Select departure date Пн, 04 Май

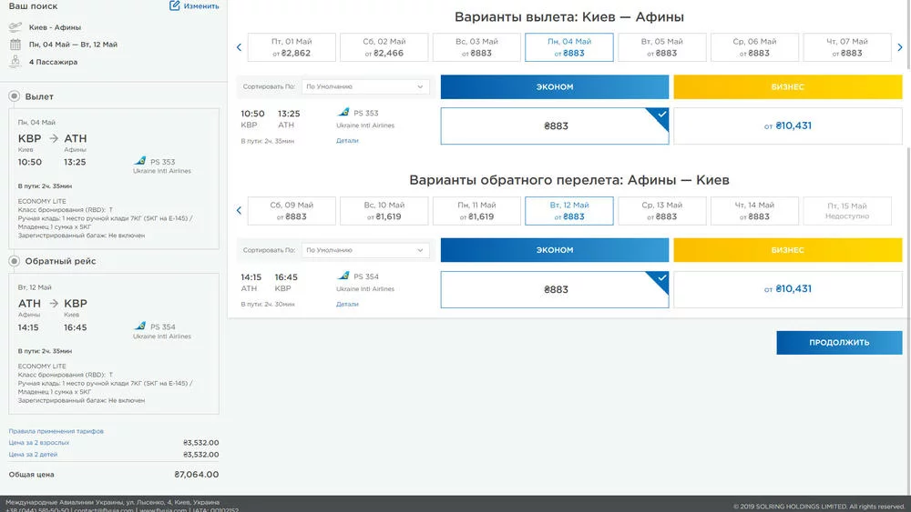(568, 47)
